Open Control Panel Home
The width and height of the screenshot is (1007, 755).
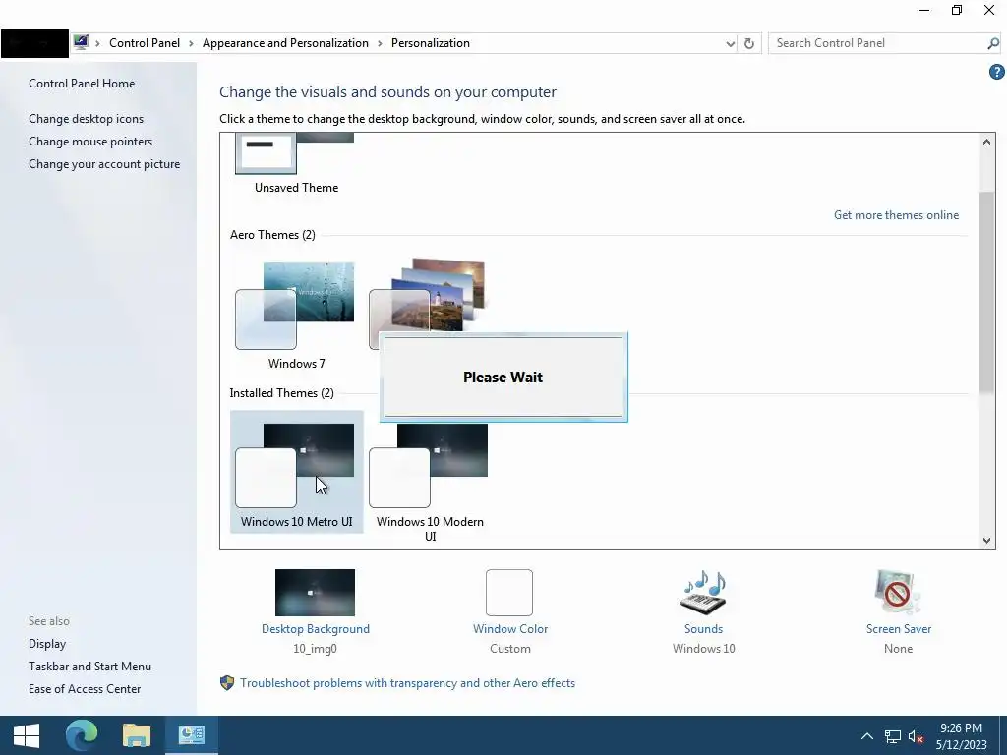pos(82,84)
